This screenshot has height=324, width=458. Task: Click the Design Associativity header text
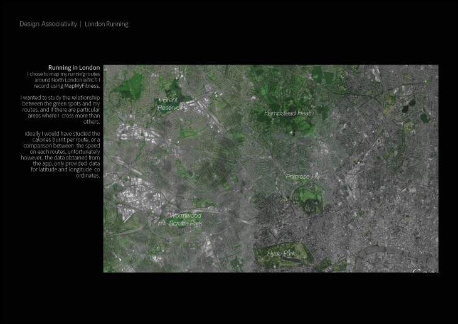48,24
